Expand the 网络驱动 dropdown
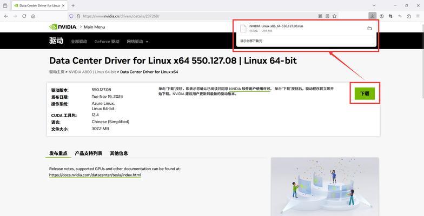 click(x=137, y=42)
